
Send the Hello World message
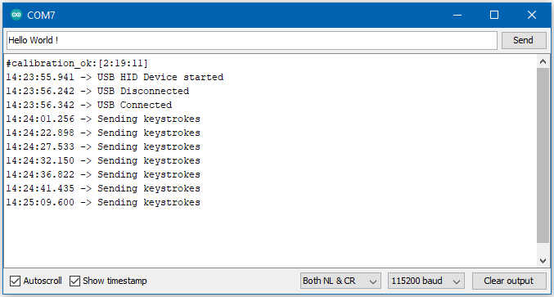pos(523,40)
